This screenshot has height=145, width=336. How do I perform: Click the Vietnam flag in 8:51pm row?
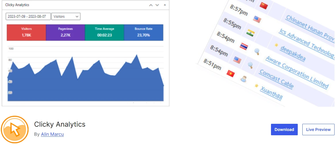point(231,74)
